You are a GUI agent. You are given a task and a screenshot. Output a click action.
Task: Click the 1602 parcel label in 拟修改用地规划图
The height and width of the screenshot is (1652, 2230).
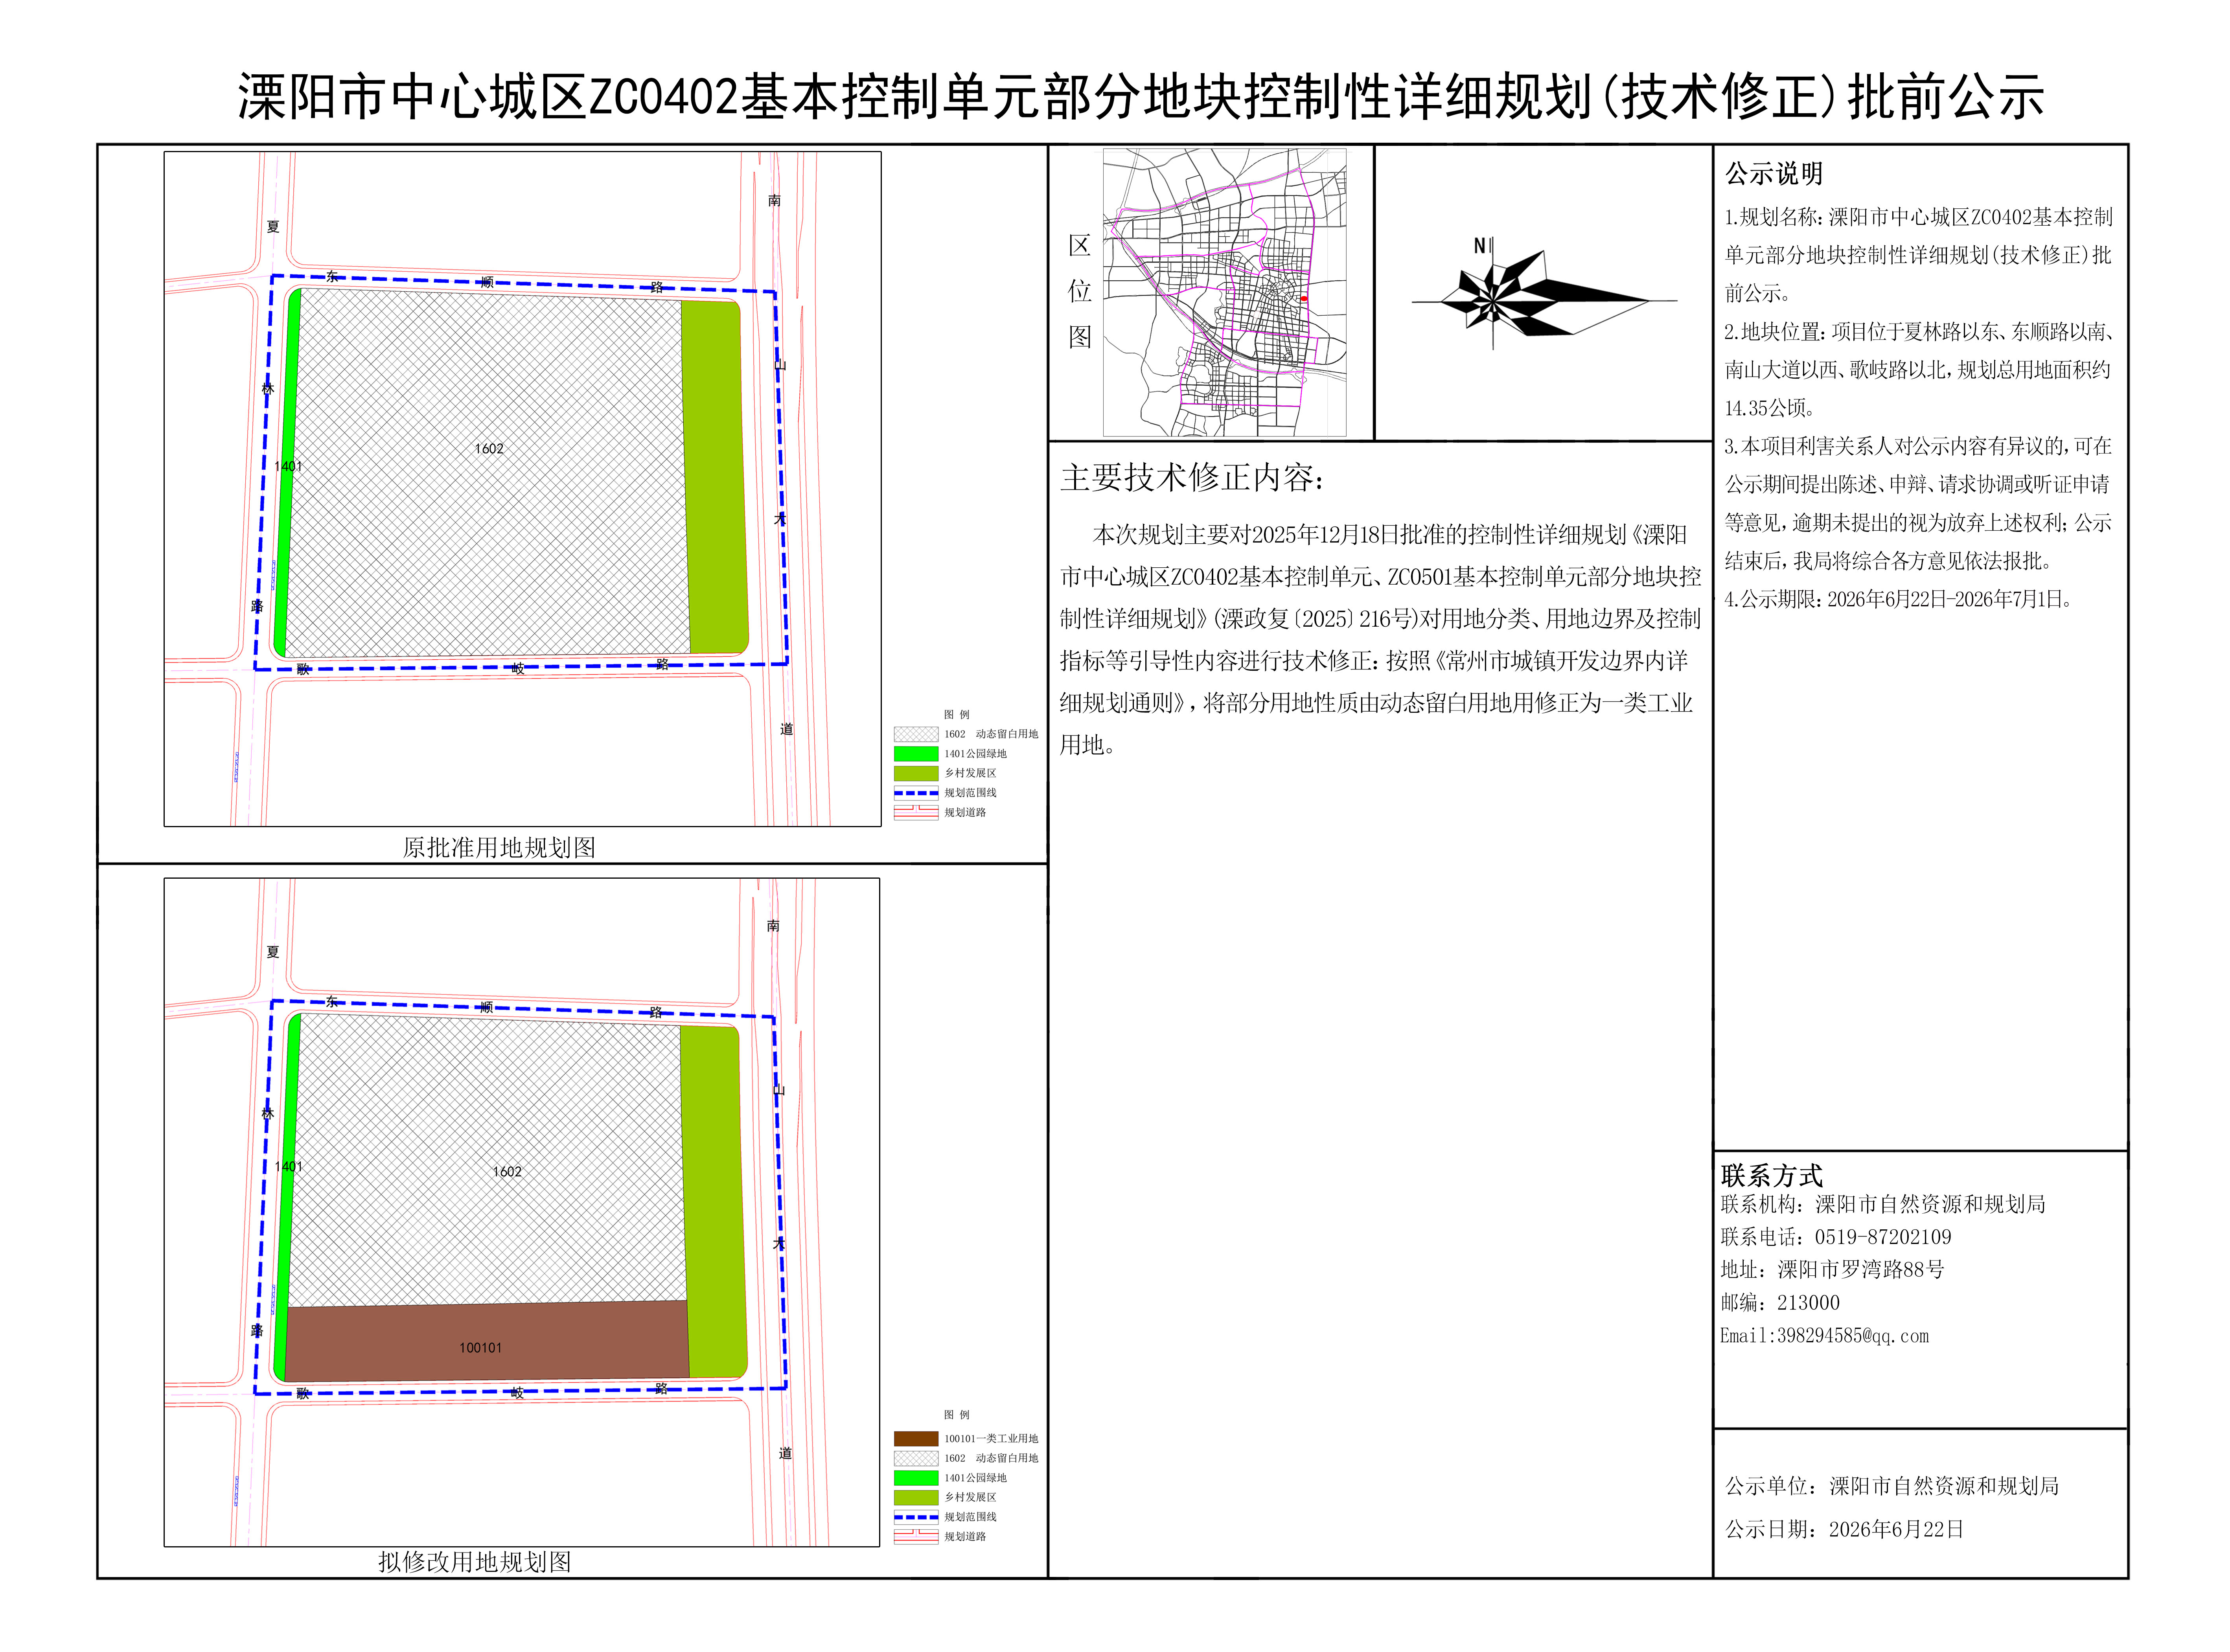[507, 1172]
